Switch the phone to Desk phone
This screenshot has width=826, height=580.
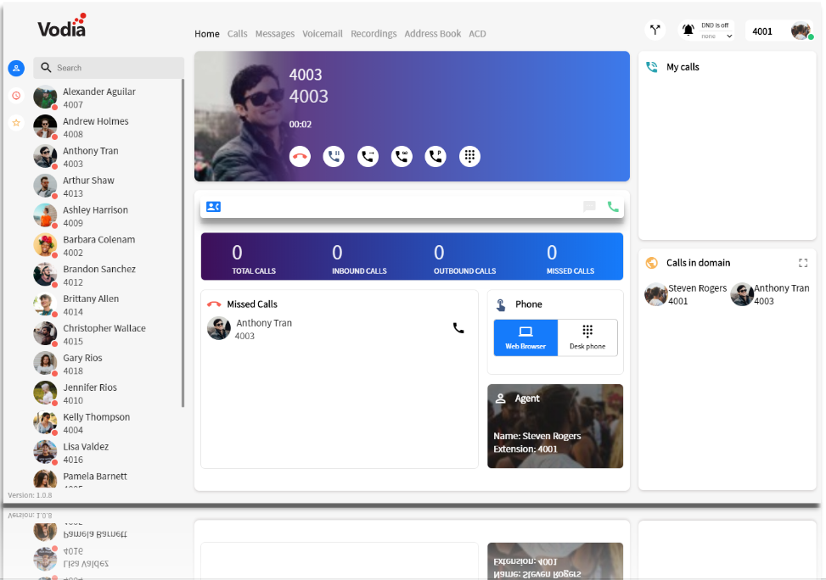click(587, 337)
